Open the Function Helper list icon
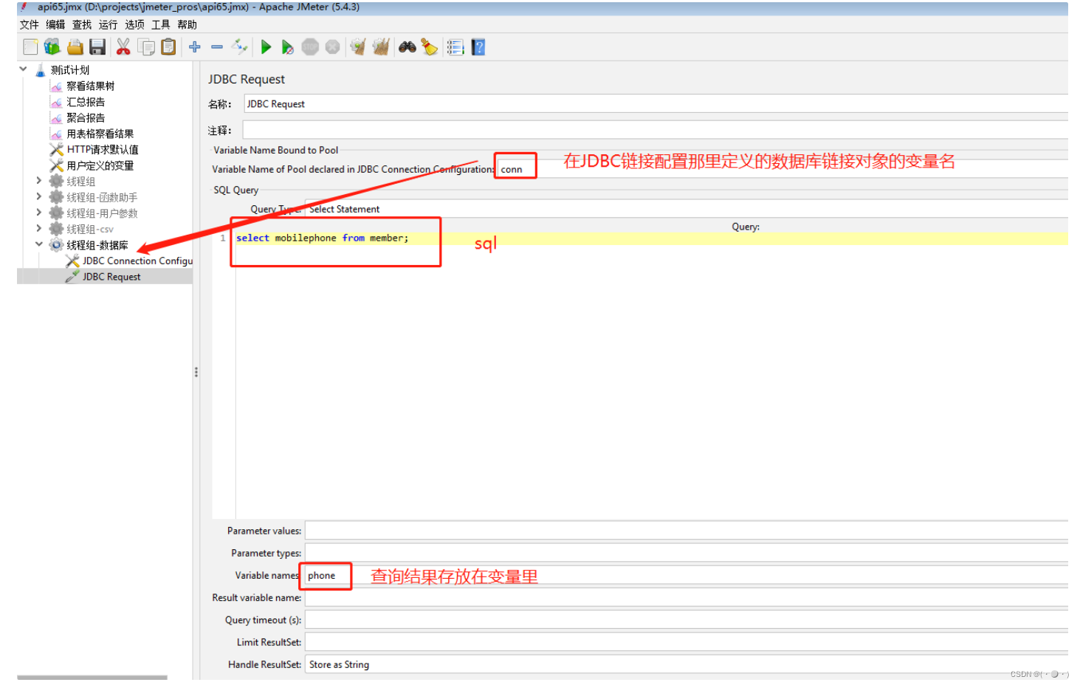The width and height of the screenshot is (1080, 685). [455, 47]
